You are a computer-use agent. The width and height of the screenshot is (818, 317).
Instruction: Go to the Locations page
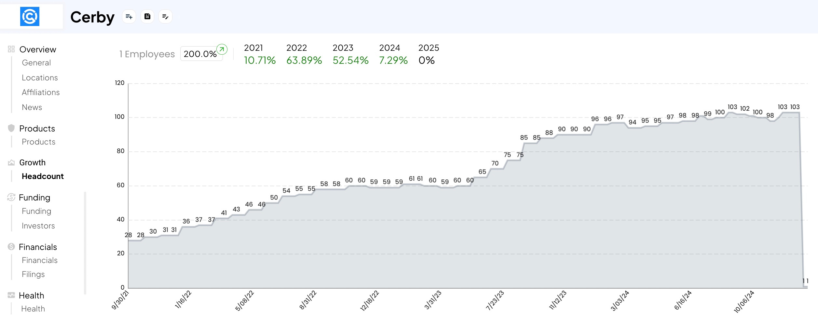click(x=40, y=78)
